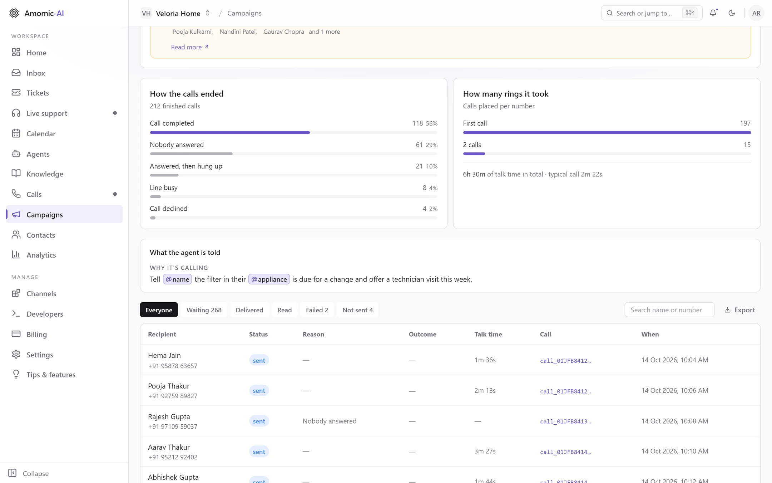The height and width of the screenshot is (483, 772).
Task: Open the Billing card icon
Action: [16, 334]
